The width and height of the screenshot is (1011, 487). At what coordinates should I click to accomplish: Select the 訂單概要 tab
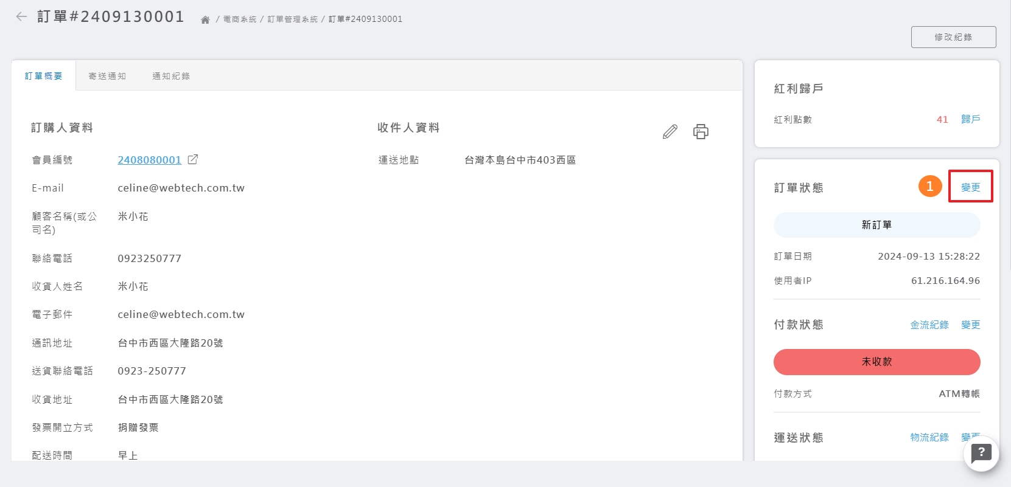pos(44,76)
